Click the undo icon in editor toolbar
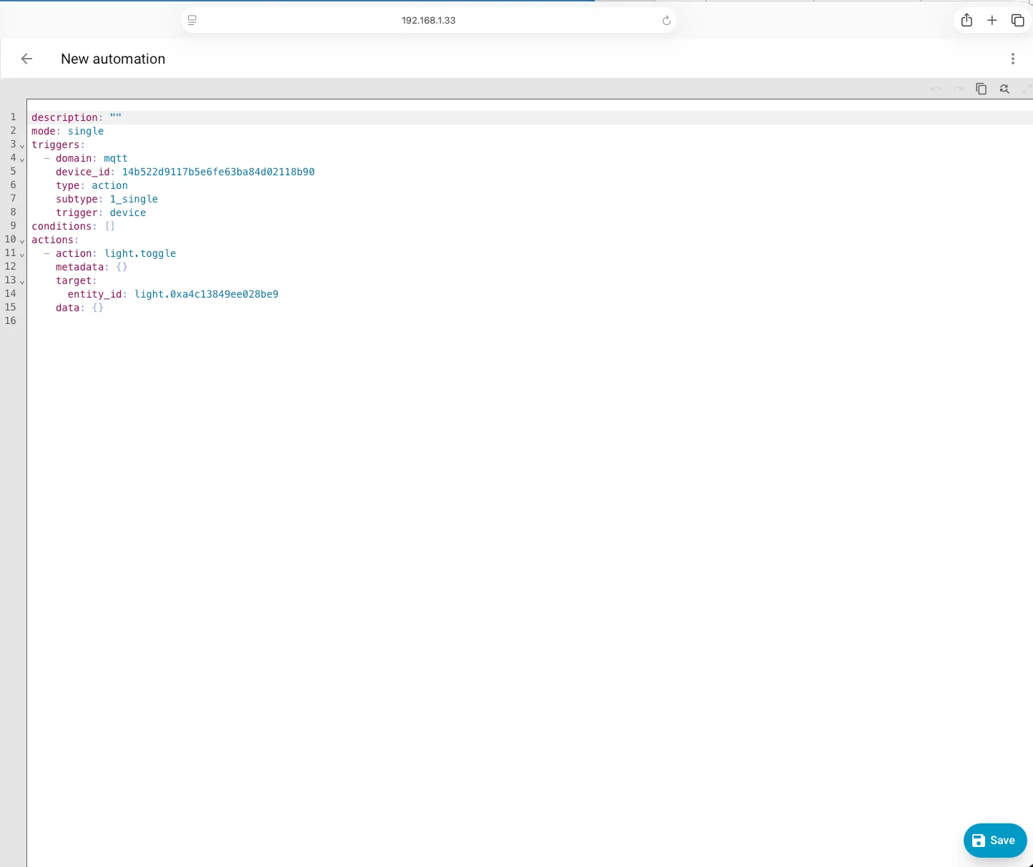 tap(935, 89)
